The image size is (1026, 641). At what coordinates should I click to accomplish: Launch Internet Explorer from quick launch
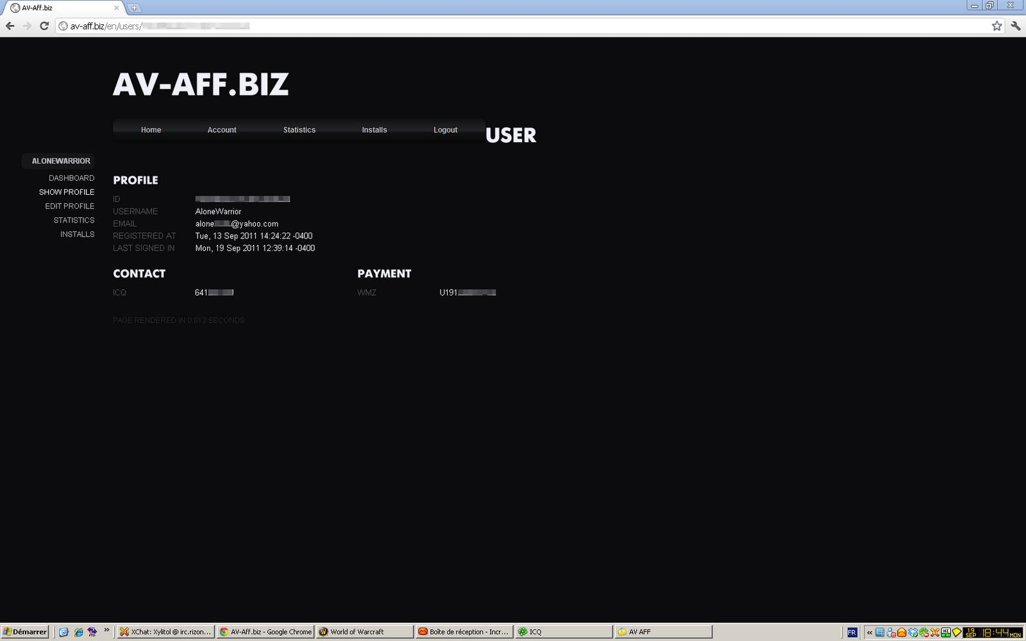[78, 632]
